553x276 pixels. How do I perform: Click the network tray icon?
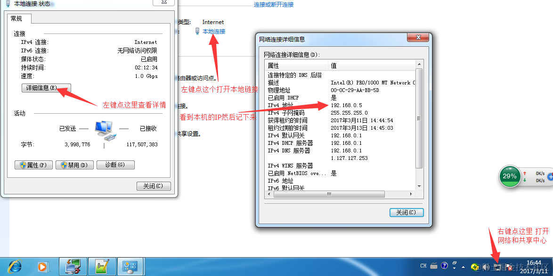click(497, 267)
